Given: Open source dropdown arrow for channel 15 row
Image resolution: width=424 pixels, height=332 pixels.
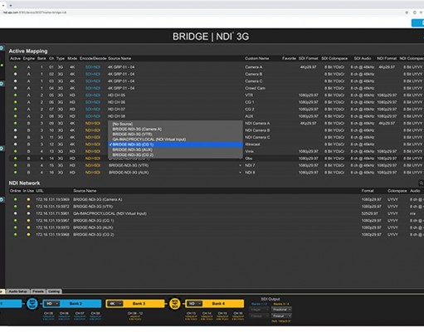Looking at the screenshot, I should tap(240, 165).
